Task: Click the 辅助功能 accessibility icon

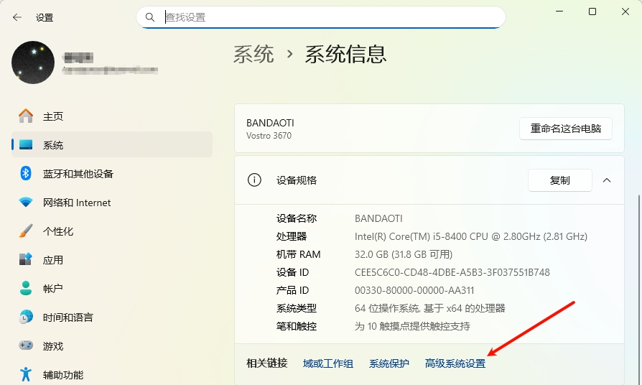Action: click(26, 374)
